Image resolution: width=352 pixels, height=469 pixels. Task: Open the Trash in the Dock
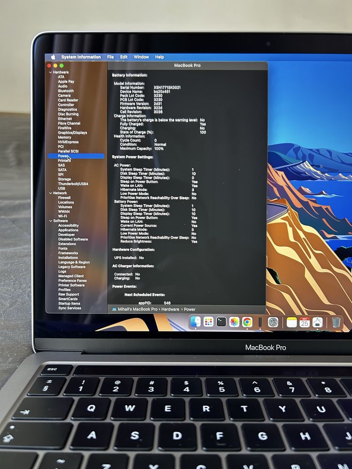pos(336,322)
